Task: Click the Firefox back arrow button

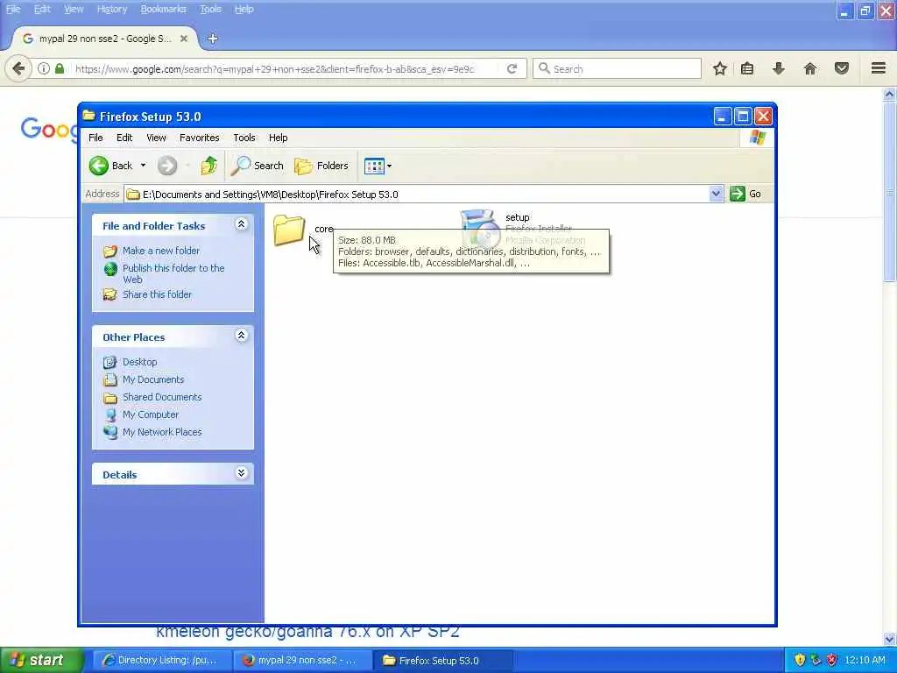Action: coord(18,68)
